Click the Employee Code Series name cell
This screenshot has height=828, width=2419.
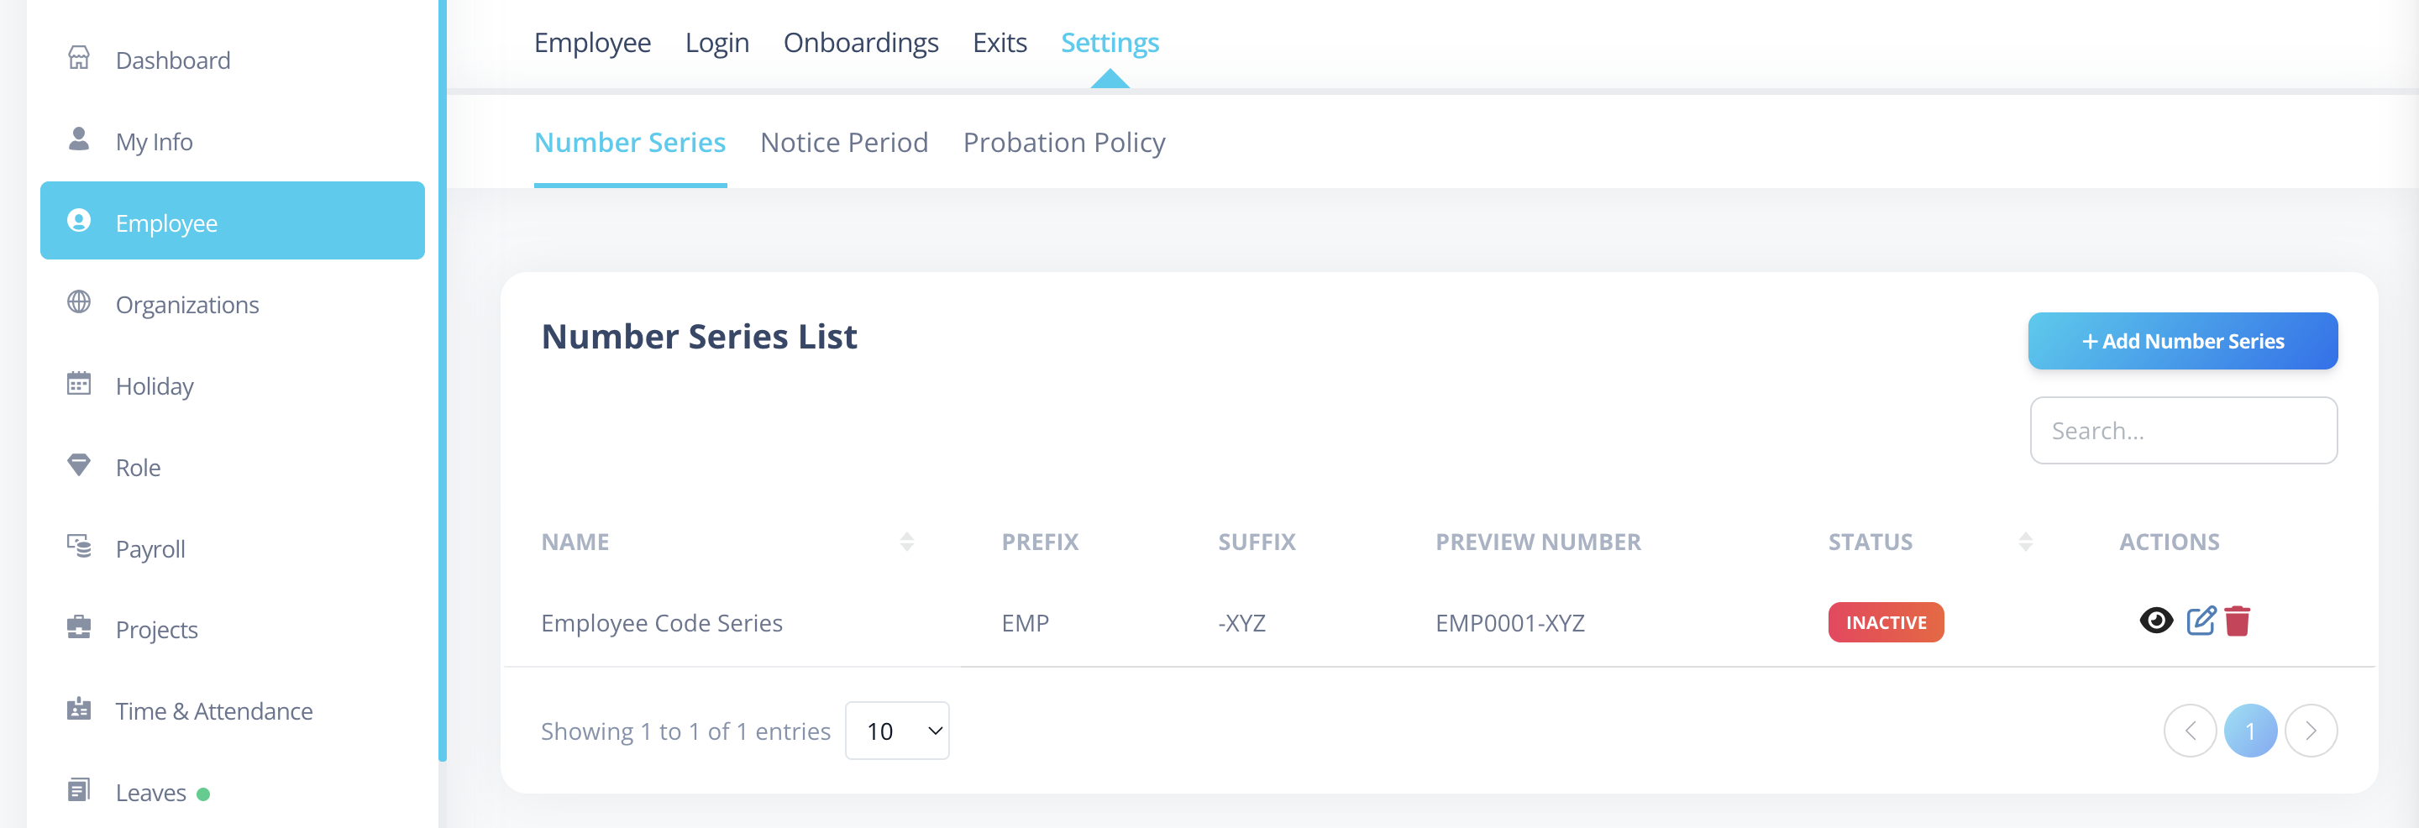(661, 622)
